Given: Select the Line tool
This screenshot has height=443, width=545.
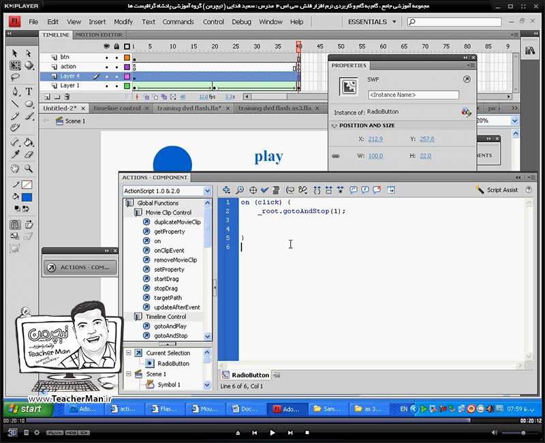Looking at the screenshot, I should pos(15,104).
